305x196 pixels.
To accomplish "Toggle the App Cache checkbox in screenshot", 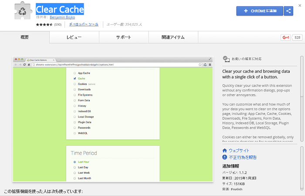I will pos(75,73).
